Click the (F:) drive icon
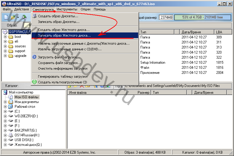 (x=11, y=126)
